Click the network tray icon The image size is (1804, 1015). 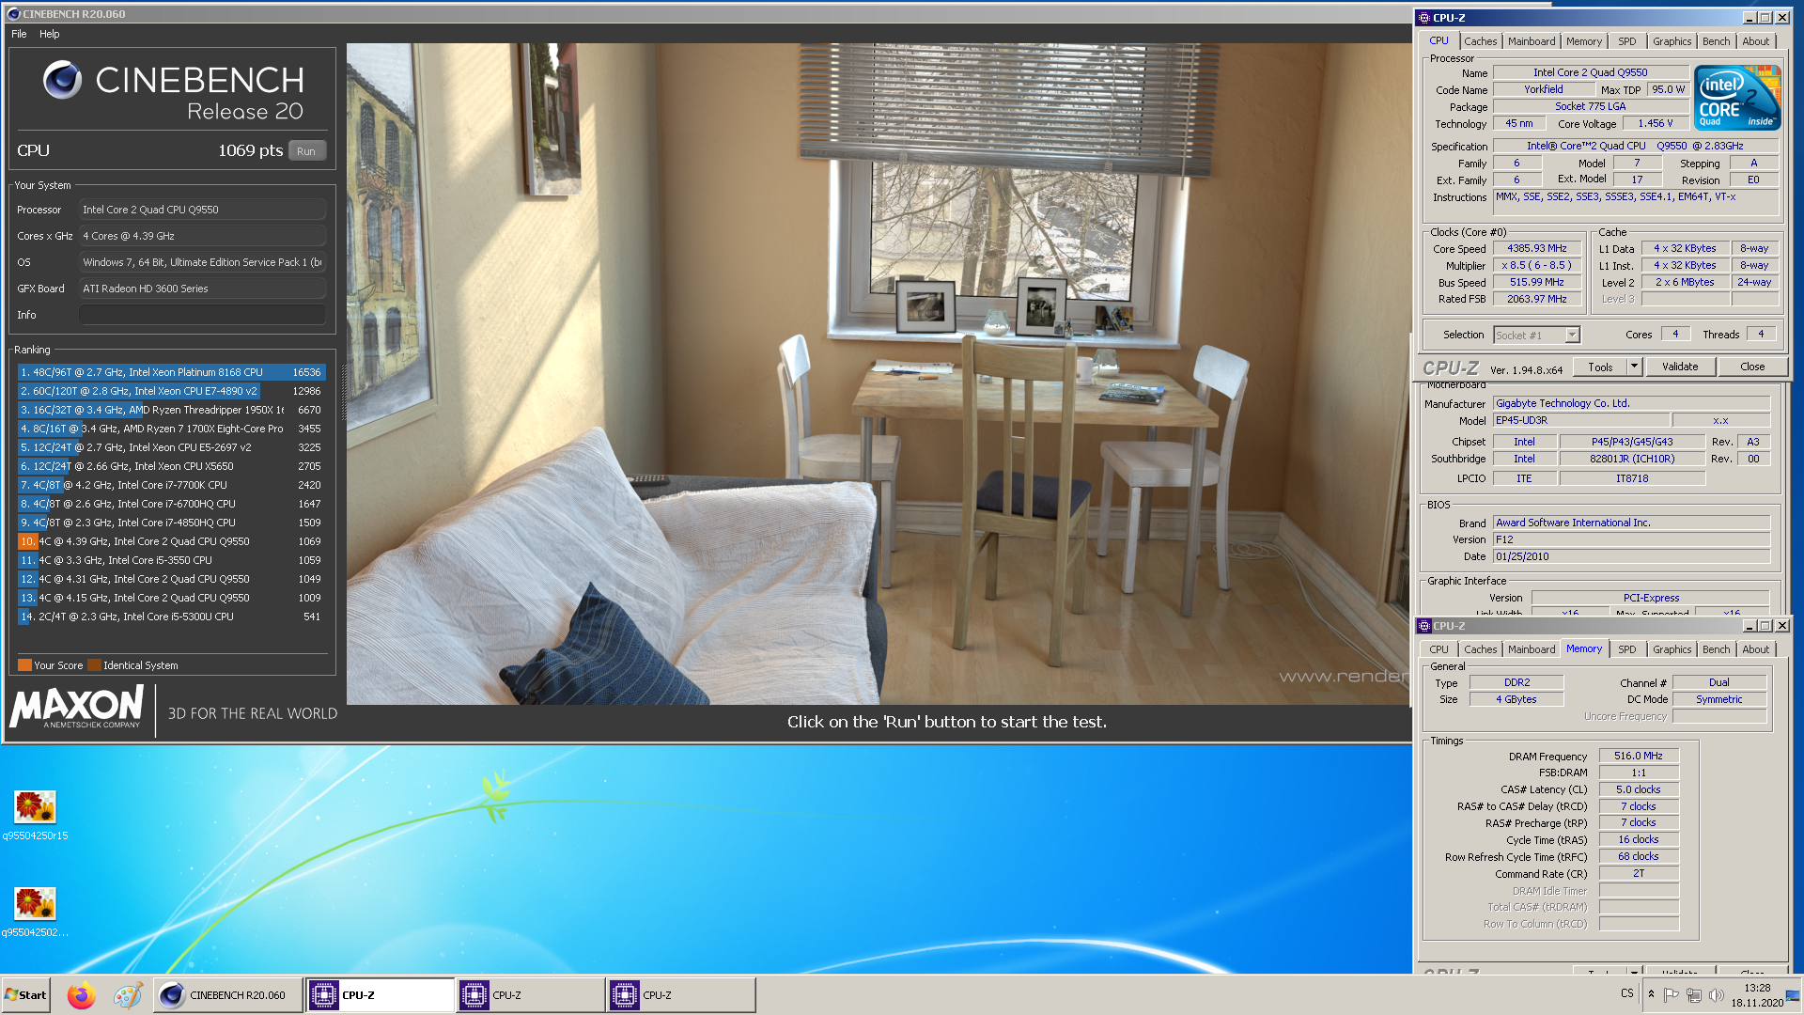click(x=1694, y=995)
